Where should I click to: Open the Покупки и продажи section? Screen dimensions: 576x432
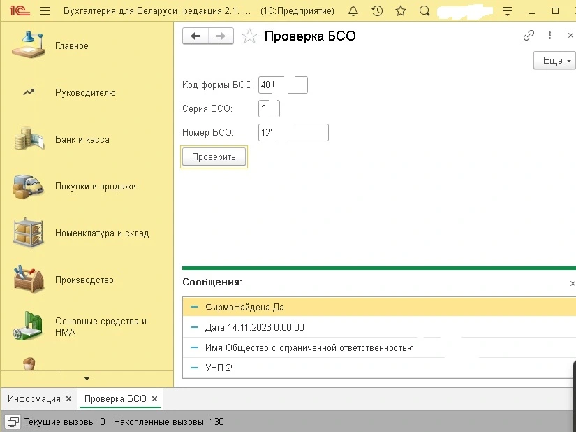click(x=95, y=187)
